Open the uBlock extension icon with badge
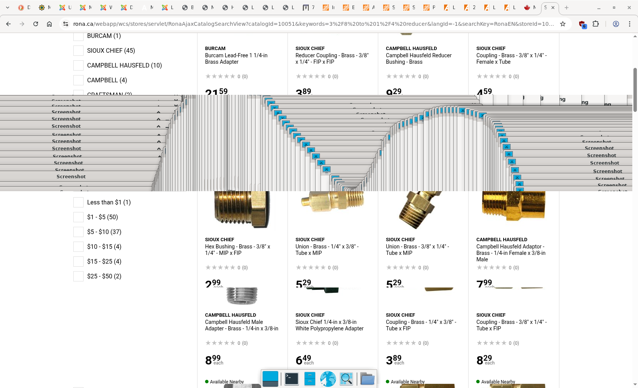638x388 pixels. (x=582, y=24)
